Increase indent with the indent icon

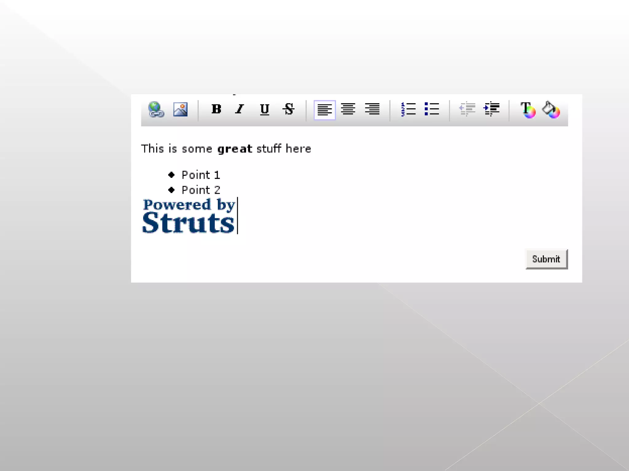491,109
